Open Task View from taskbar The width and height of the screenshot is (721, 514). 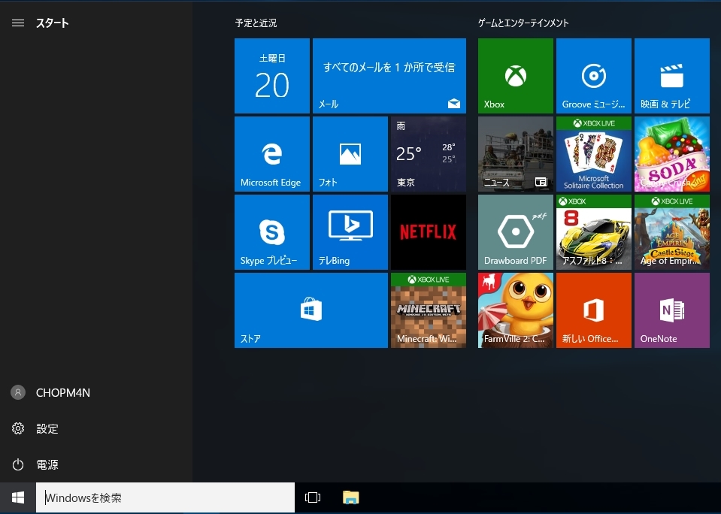(313, 497)
